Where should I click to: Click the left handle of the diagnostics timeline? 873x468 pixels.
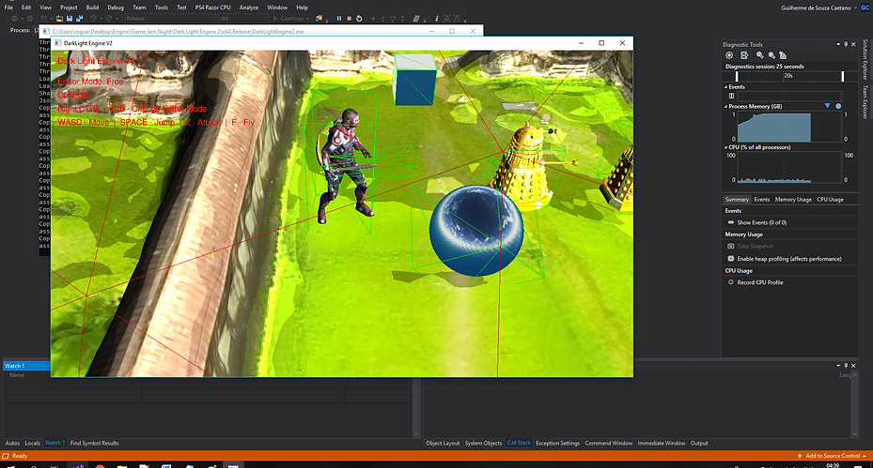737,76
